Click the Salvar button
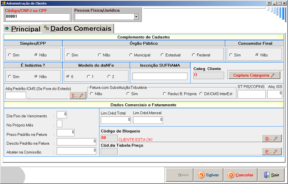 pos(208,175)
